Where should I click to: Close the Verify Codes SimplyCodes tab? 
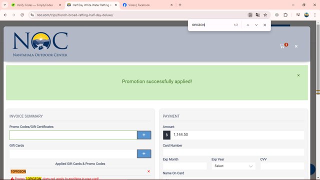pos(60,5)
